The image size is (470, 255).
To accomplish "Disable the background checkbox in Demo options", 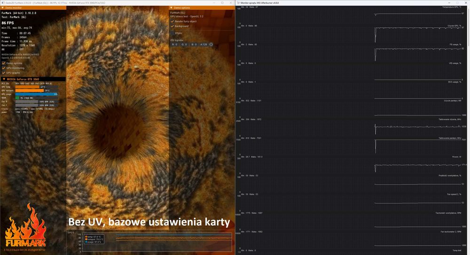I will [172, 26].
